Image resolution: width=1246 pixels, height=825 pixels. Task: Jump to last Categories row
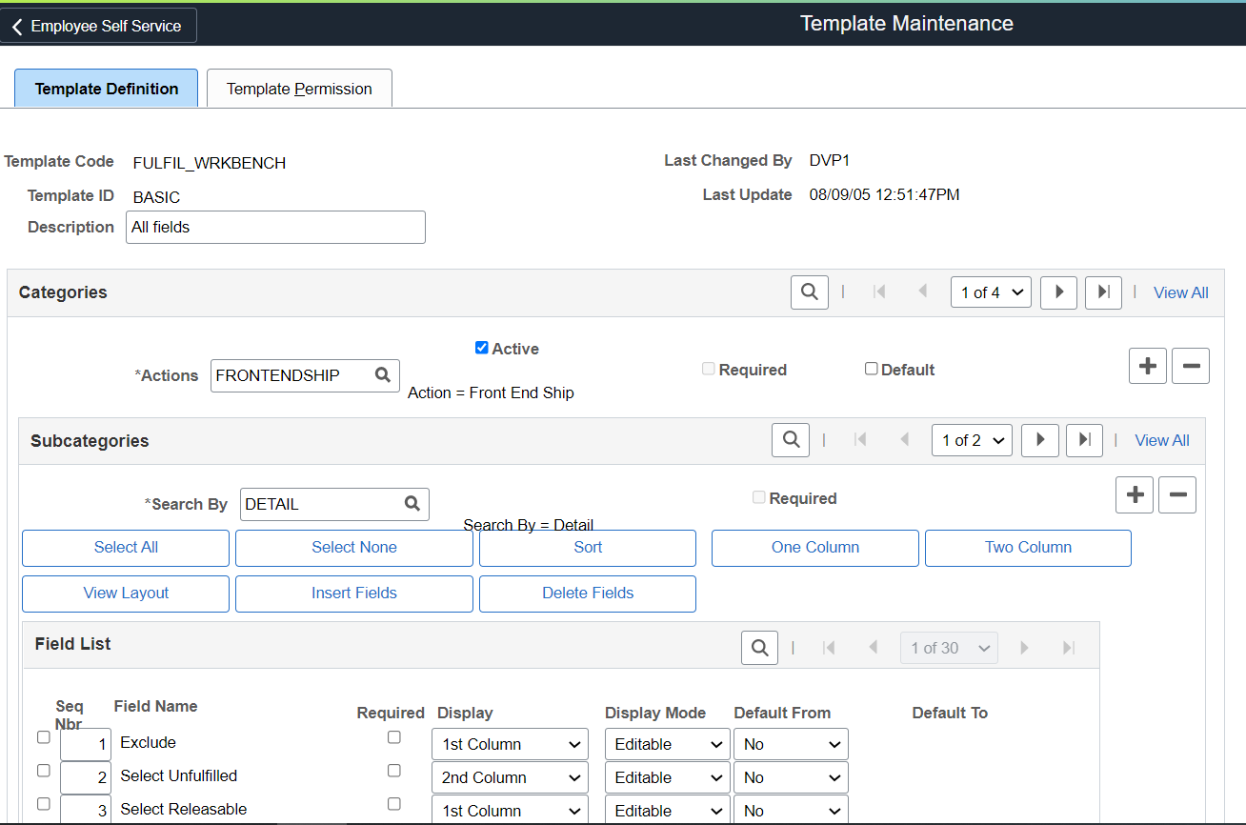pyautogui.click(x=1103, y=292)
